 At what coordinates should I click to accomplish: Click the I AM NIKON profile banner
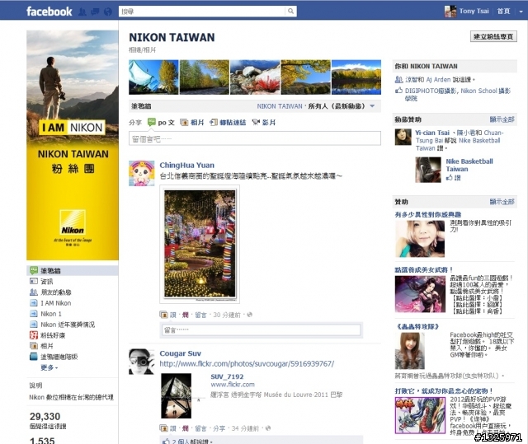coord(73,145)
